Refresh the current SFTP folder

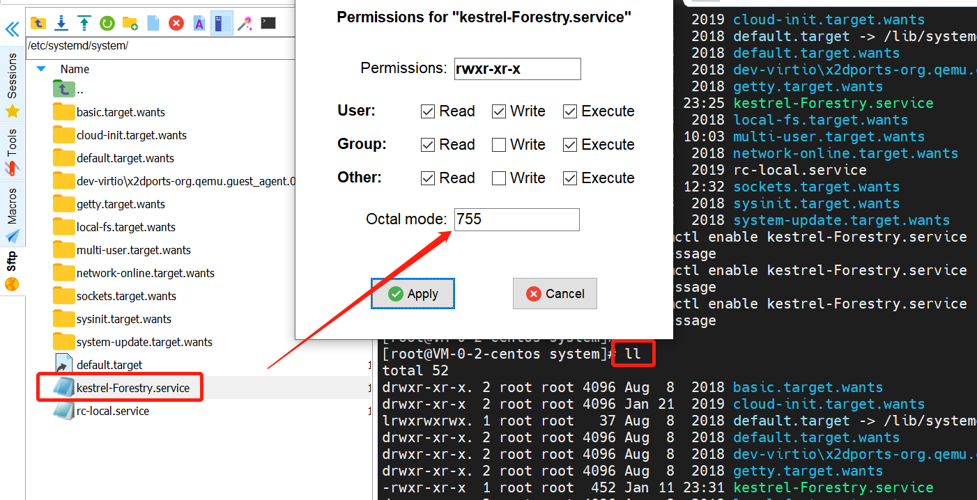(x=107, y=24)
